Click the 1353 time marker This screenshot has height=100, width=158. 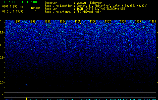pos(47,21)
